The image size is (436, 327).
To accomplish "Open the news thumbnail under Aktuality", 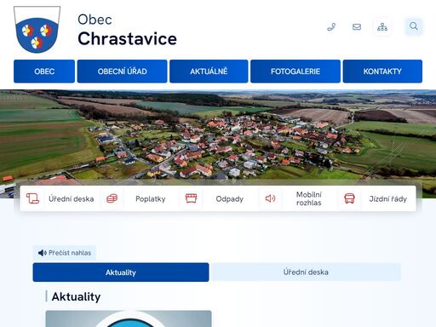I will pos(129,318).
